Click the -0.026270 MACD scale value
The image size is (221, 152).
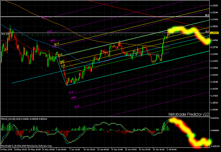pyautogui.click(x=215, y=146)
